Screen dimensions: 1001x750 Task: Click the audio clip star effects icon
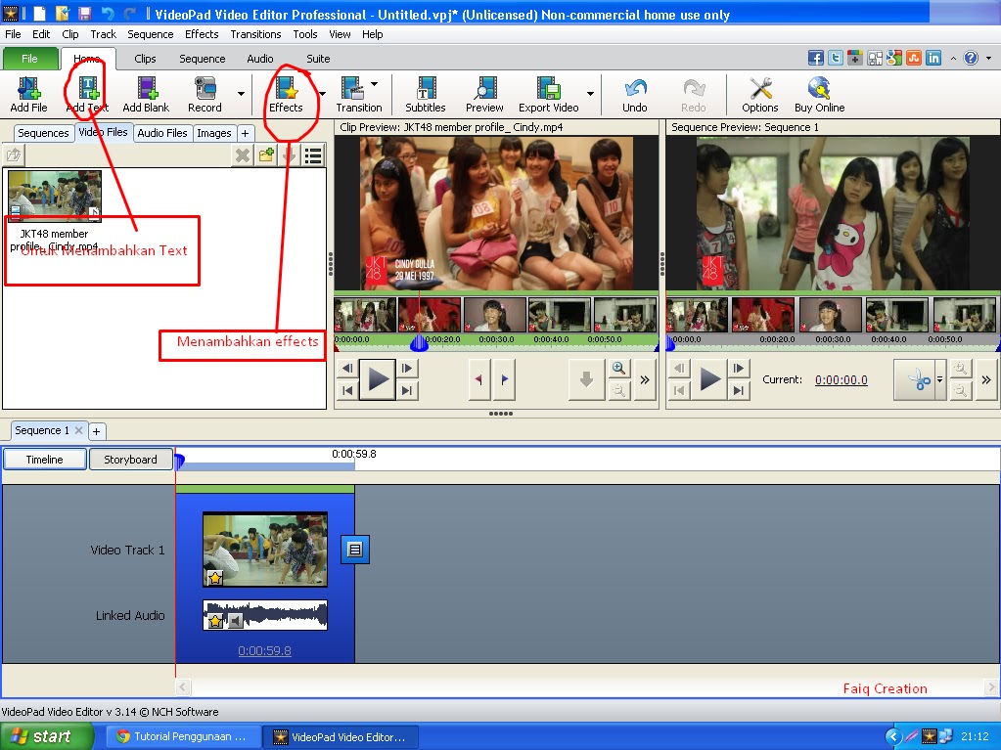click(x=216, y=621)
